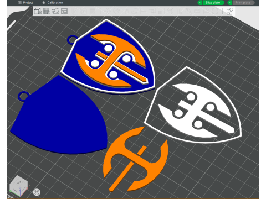Click the round icon beside view cube

point(37,192)
